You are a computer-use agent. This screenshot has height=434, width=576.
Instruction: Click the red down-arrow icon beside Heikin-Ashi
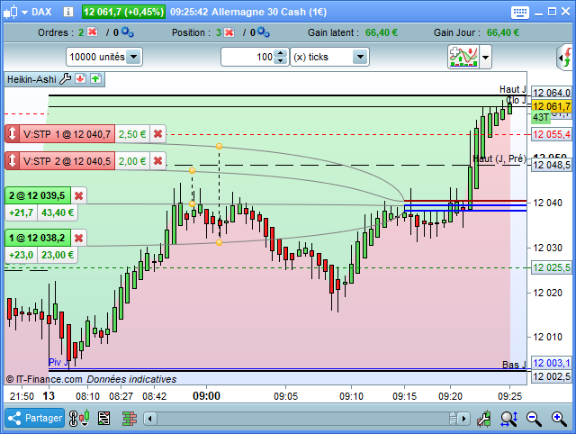[x=80, y=78]
